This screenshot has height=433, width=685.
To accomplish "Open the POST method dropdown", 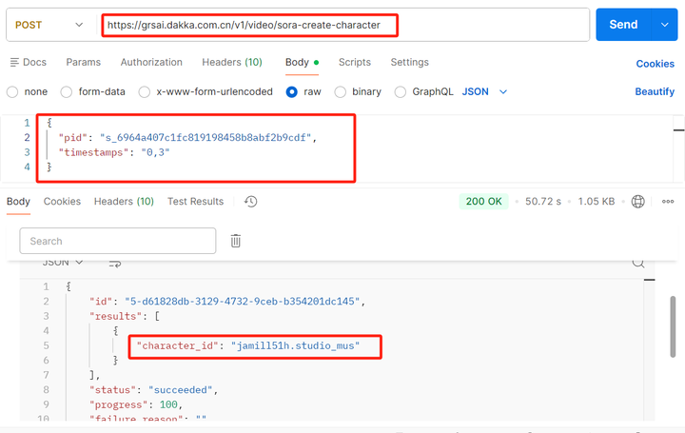I will (49, 25).
